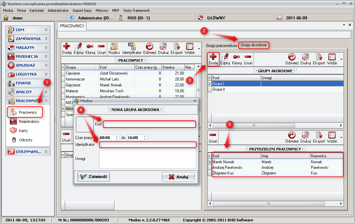Click Eksport in accord groups toolbar
The width and height of the screenshot is (355, 224).
[x=319, y=59]
